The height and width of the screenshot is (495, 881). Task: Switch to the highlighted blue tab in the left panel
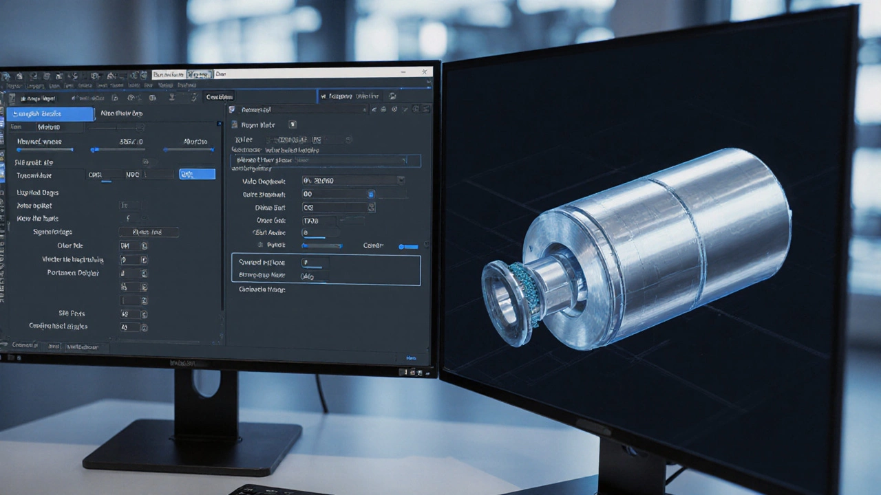tap(50, 113)
